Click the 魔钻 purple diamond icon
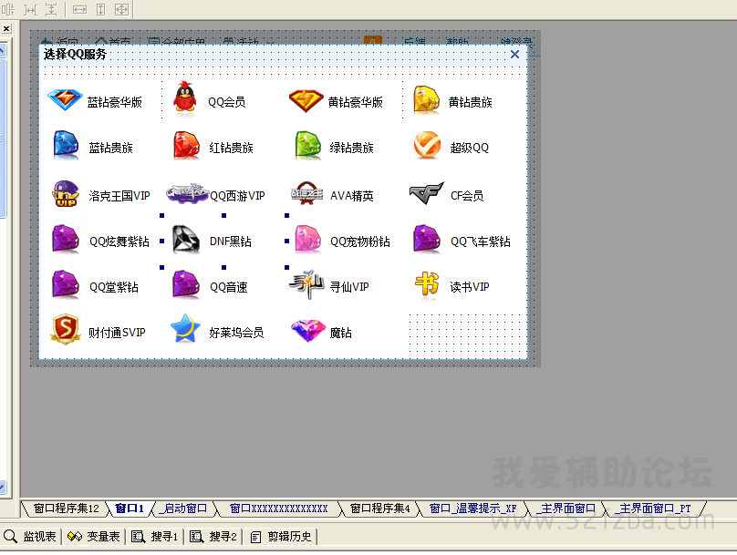 point(308,331)
